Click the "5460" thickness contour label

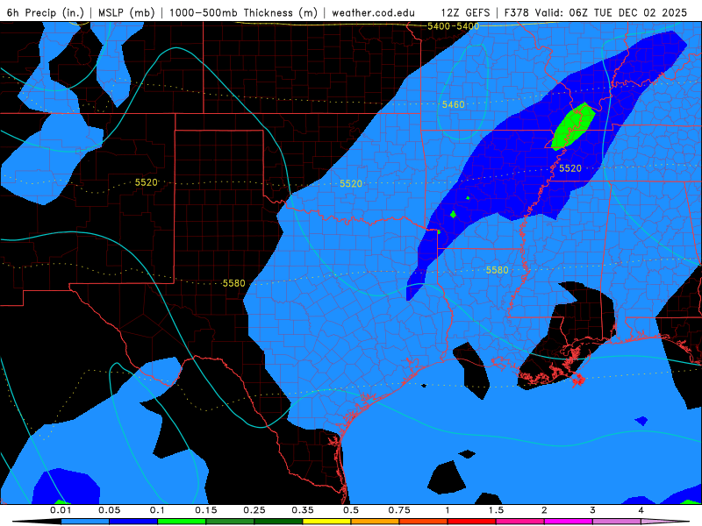tap(453, 104)
